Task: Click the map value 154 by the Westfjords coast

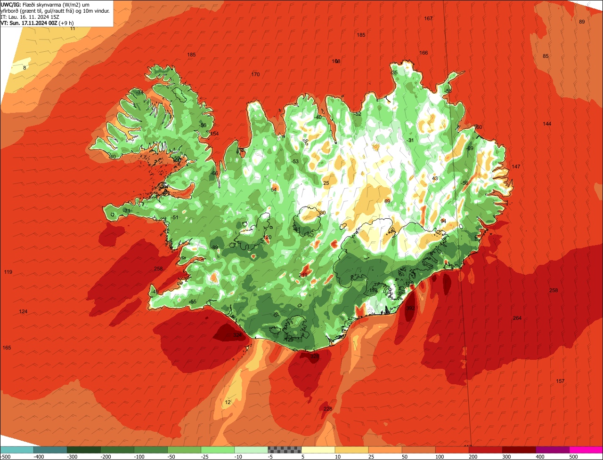Action: 214,134
